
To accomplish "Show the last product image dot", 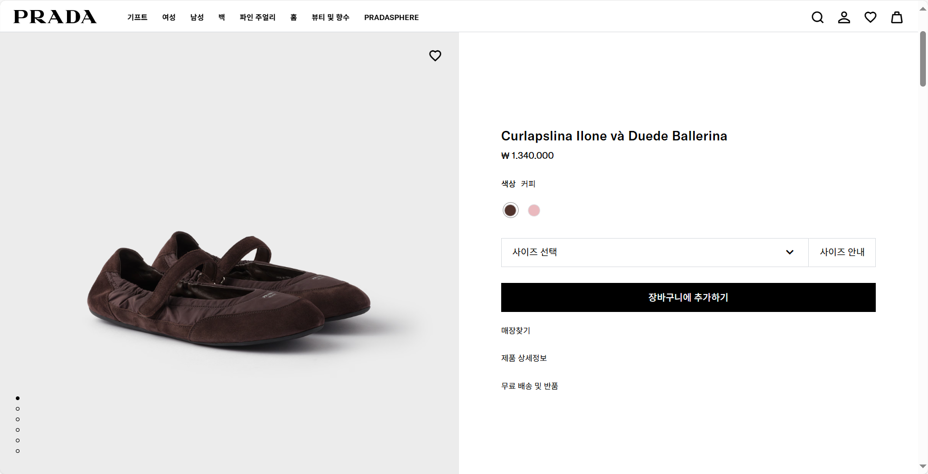I will (18, 451).
